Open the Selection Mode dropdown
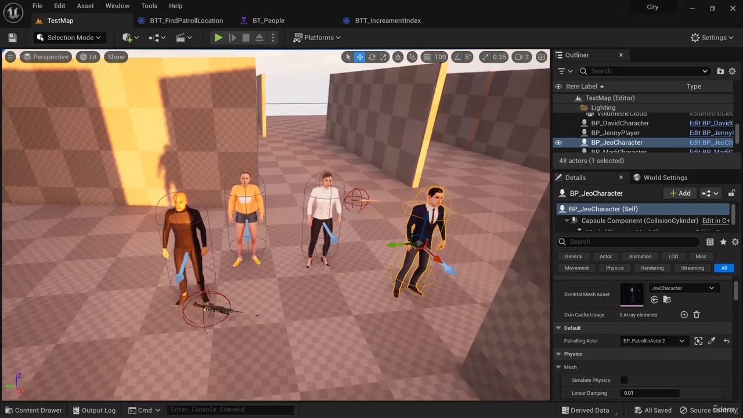The height and width of the screenshot is (418, 743). [x=68, y=38]
